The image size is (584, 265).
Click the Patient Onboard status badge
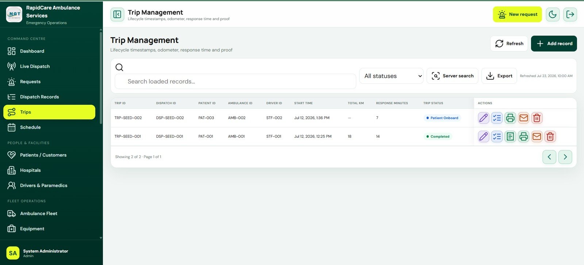[x=442, y=118]
